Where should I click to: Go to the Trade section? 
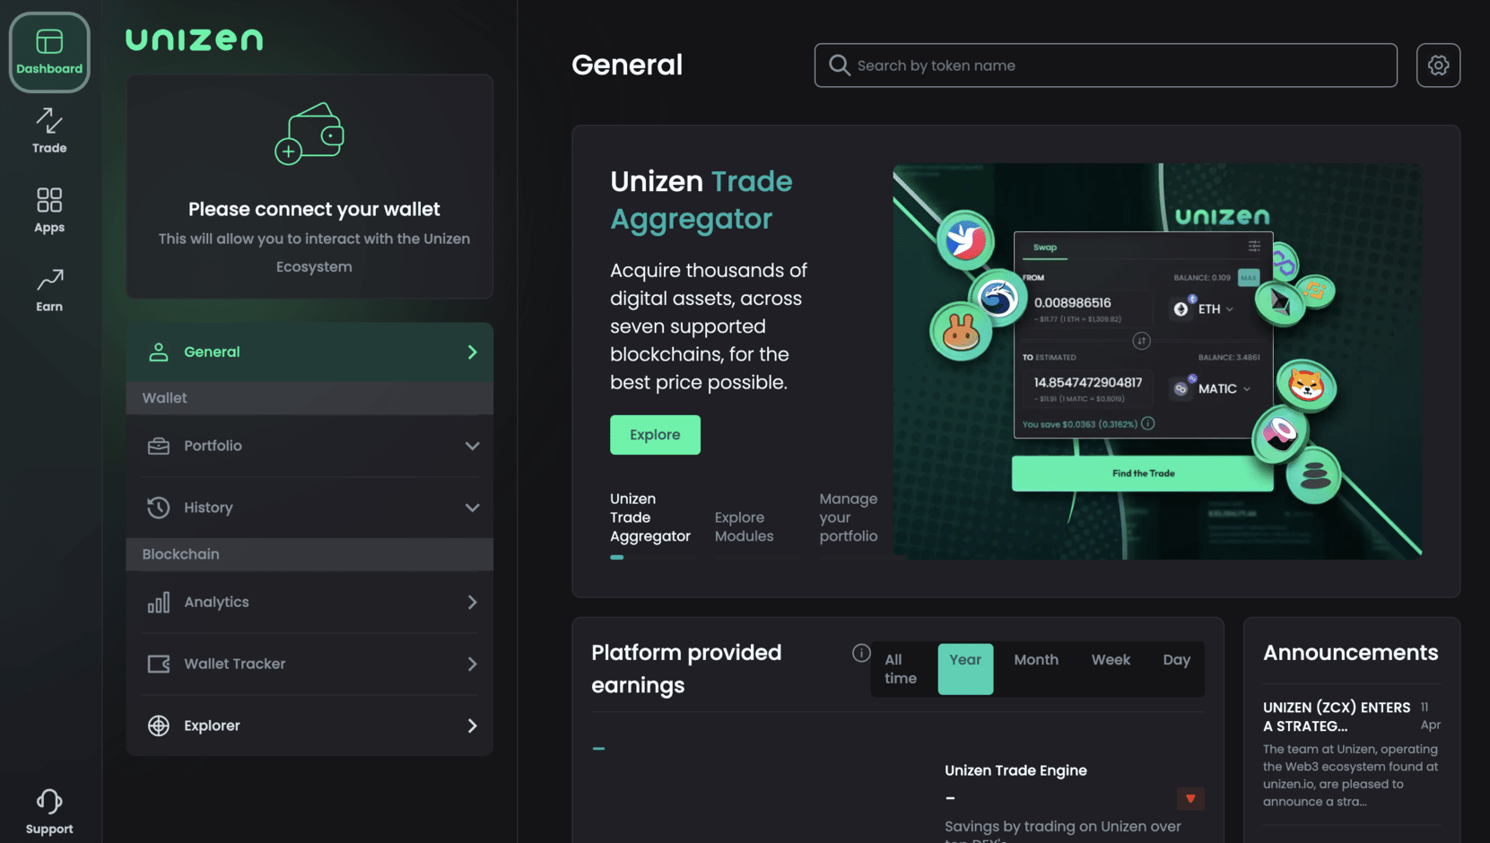[x=49, y=131]
